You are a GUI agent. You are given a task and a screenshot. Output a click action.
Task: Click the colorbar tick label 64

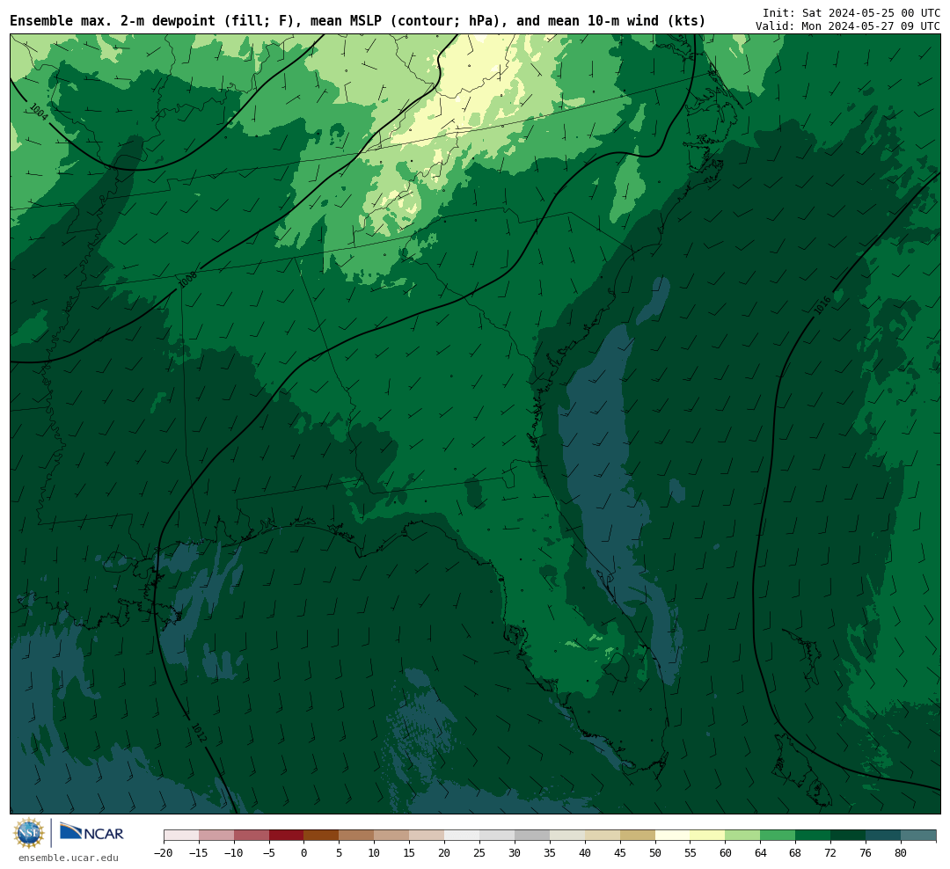tap(760, 853)
